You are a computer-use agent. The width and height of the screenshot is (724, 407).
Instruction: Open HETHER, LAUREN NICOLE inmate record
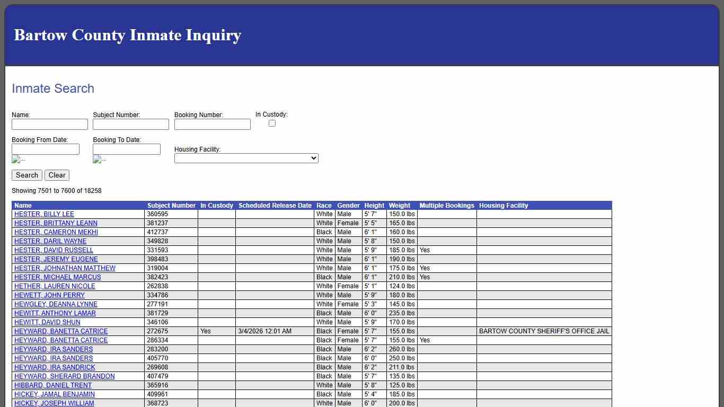pos(54,286)
